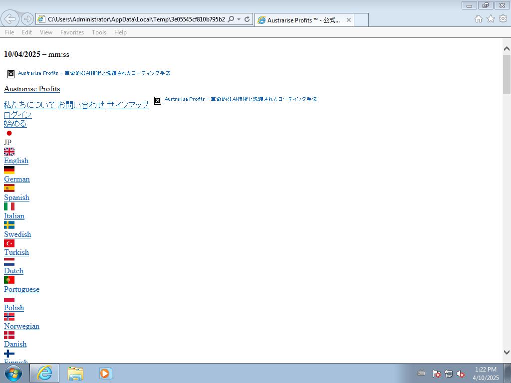Open the お問い合わせ link
Image resolution: width=511 pixels, height=383 pixels.
[81, 105]
